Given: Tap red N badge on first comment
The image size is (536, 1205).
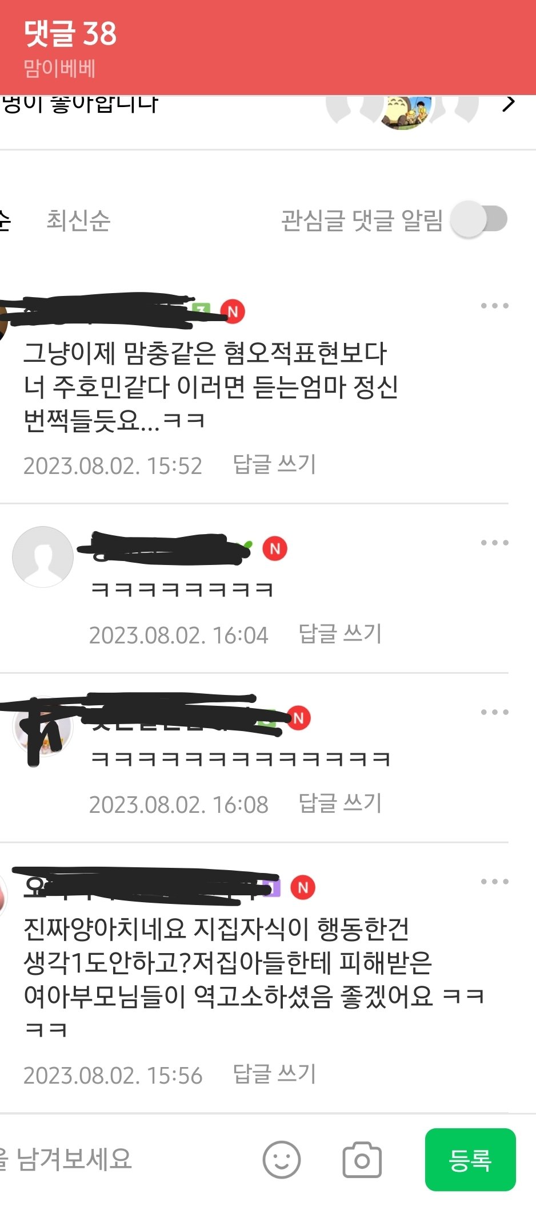Looking at the screenshot, I should pyautogui.click(x=233, y=311).
